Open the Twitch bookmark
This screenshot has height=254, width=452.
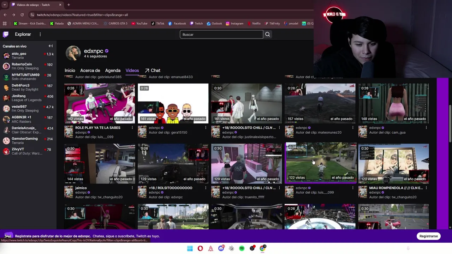tap(196, 24)
